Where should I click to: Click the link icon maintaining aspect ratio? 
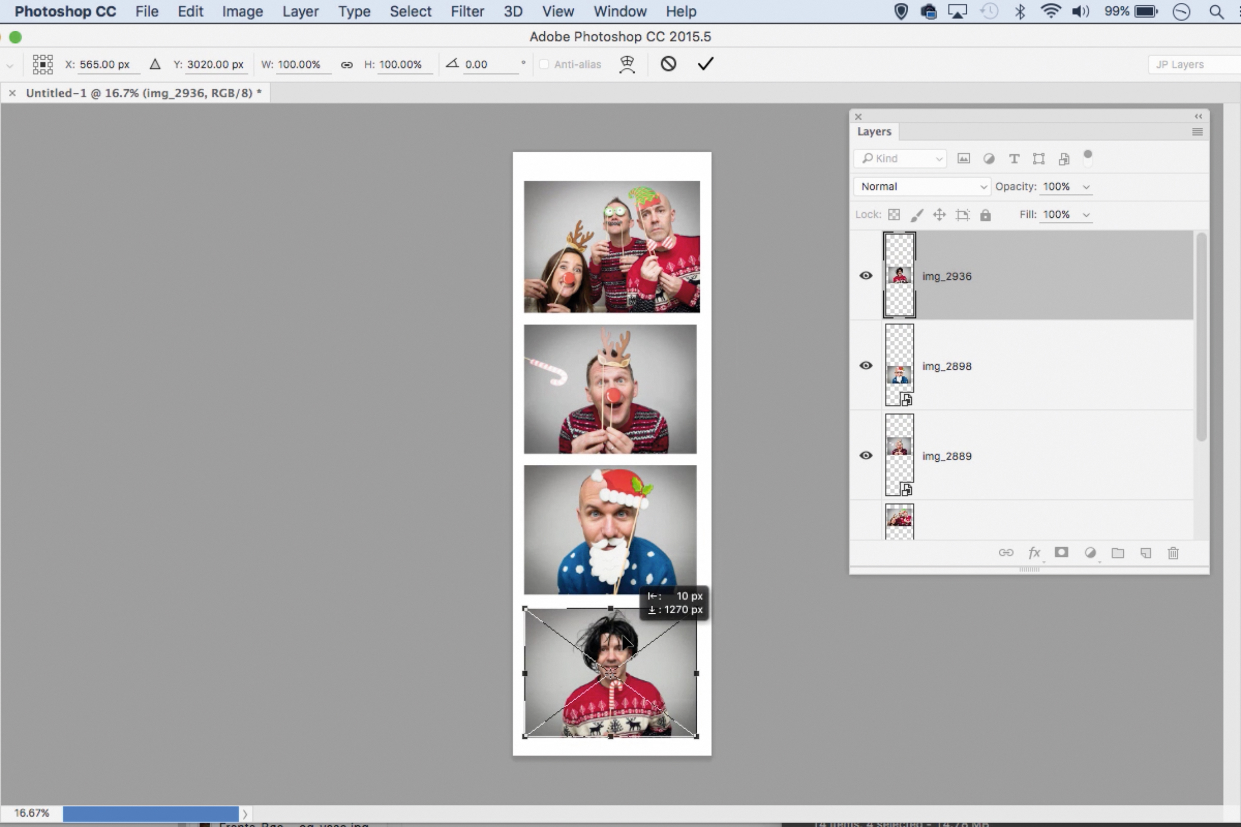click(346, 64)
